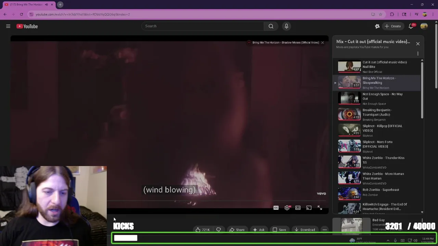Save the video to a playlist

(x=279, y=230)
